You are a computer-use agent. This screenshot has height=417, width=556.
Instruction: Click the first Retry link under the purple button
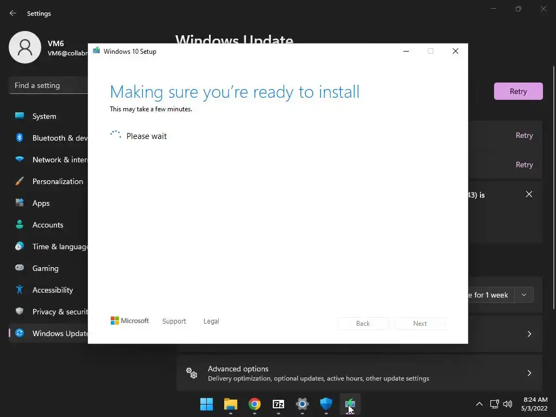524,135
